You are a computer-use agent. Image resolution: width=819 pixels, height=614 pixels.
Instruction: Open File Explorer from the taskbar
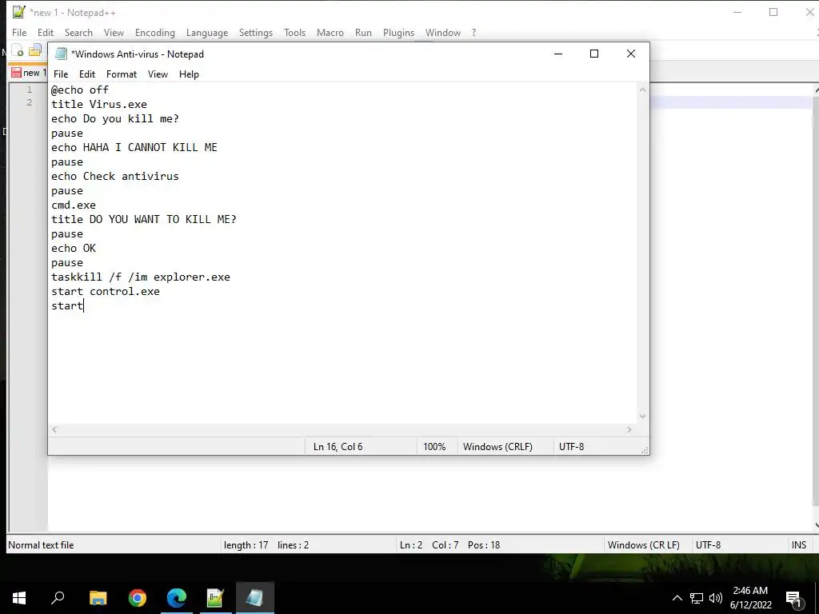(x=98, y=598)
